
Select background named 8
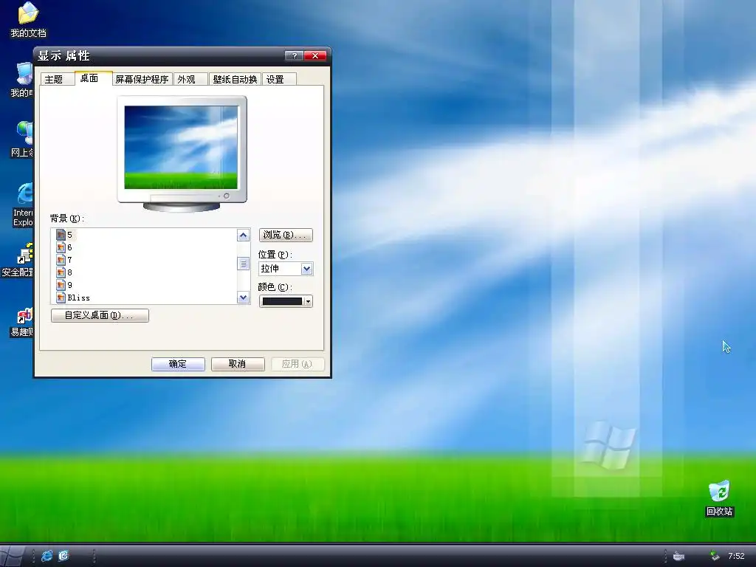tap(70, 272)
